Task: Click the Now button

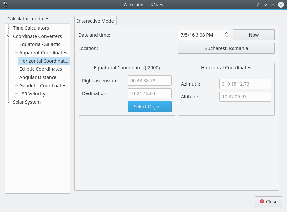Action: [x=254, y=35]
